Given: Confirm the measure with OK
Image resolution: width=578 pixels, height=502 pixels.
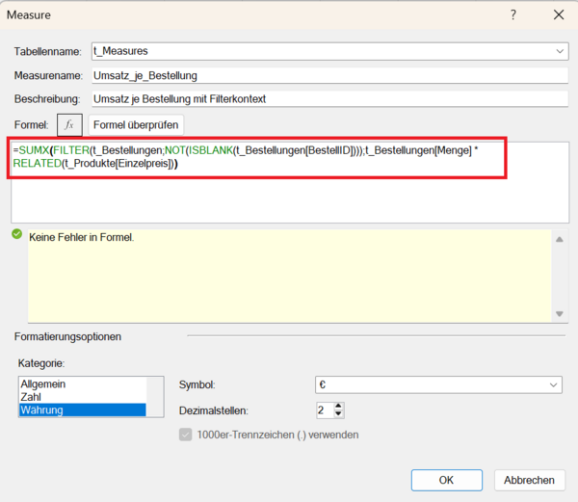Looking at the screenshot, I should [446, 479].
